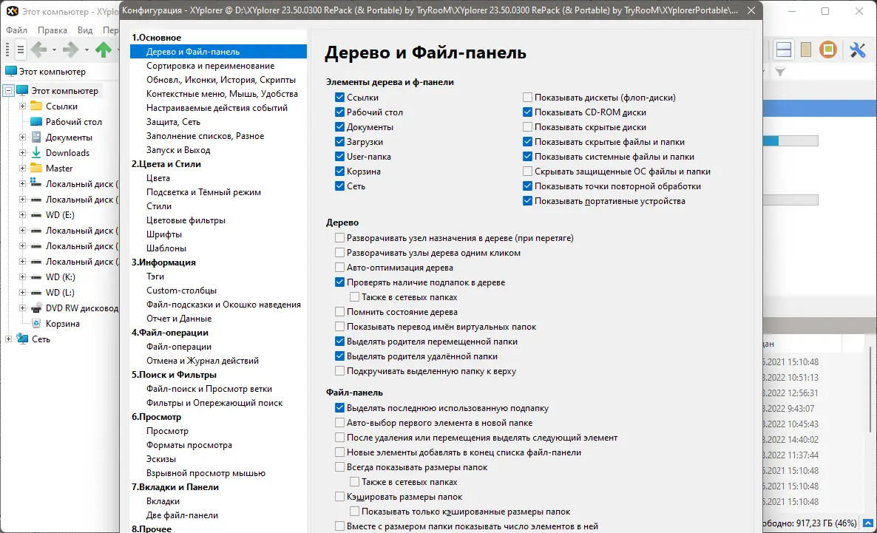Click the gray funnel filter icon
Screen dimensions: 877x533
click(780, 72)
